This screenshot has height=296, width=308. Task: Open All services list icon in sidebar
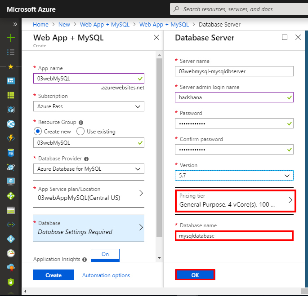point(11,52)
